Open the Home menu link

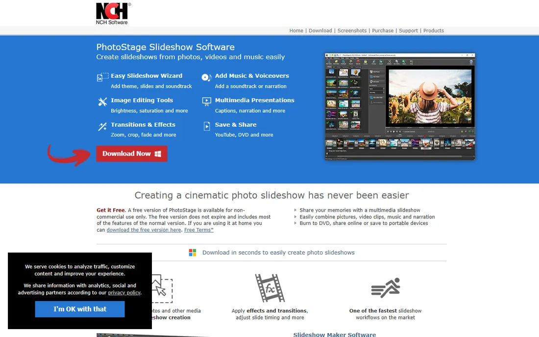(x=296, y=30)
